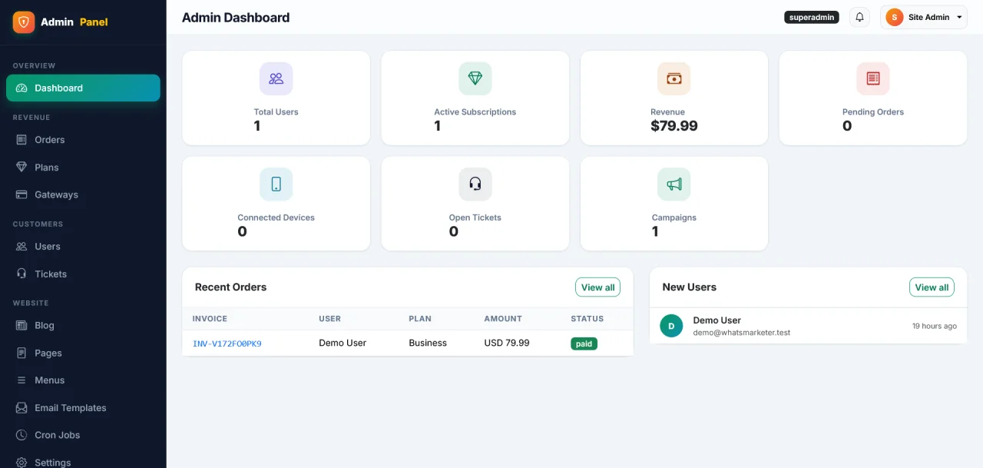Click the Demo User cell in orders table
Viewport: 983px width, 468px height.
tap(343, 343)
